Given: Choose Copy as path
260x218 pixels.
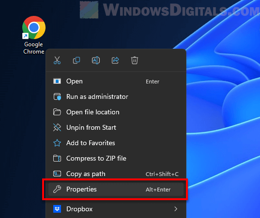Looking at the screenshot, I should point(116,174).
